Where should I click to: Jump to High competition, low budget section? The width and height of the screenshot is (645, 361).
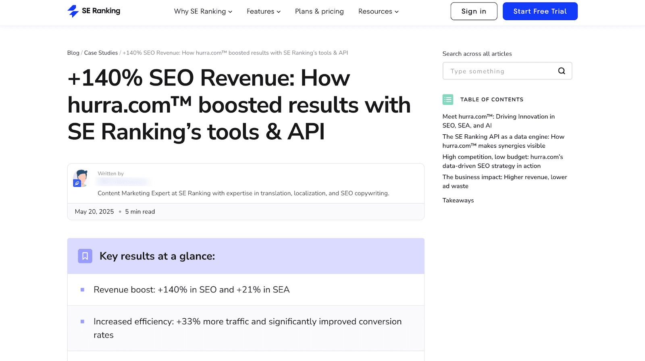coord(503,161)
